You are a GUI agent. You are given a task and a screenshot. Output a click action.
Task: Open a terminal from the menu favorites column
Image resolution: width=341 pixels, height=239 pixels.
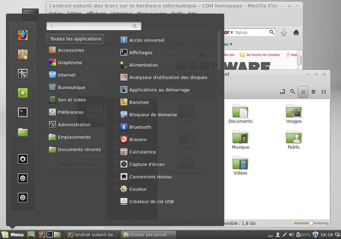pos(22,112)
